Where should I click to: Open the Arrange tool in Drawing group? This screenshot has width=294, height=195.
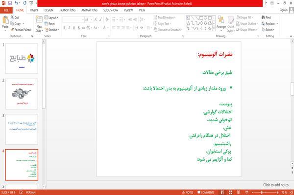221,22
